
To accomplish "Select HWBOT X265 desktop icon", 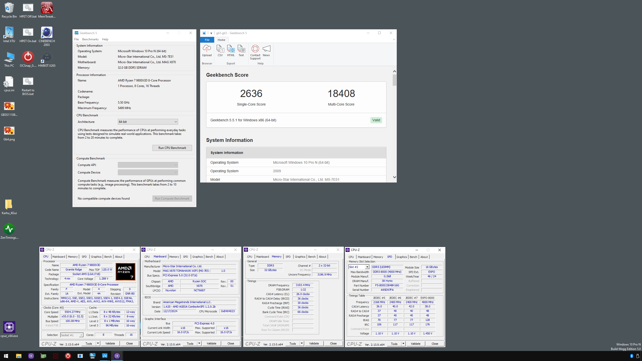I will [47, 59].
